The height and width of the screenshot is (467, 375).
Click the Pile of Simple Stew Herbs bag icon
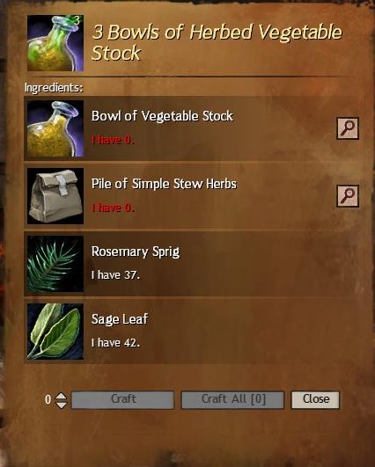pos(55,196)
